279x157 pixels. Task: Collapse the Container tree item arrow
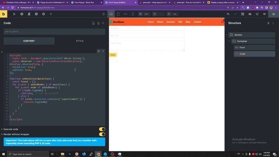click(x=229, y=41)
